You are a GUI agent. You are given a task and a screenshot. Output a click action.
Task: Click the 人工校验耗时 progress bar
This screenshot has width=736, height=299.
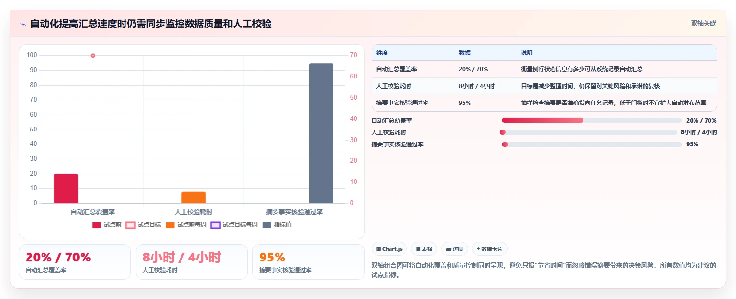tap(588, 132)
